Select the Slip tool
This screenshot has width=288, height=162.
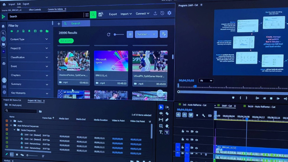161,120
